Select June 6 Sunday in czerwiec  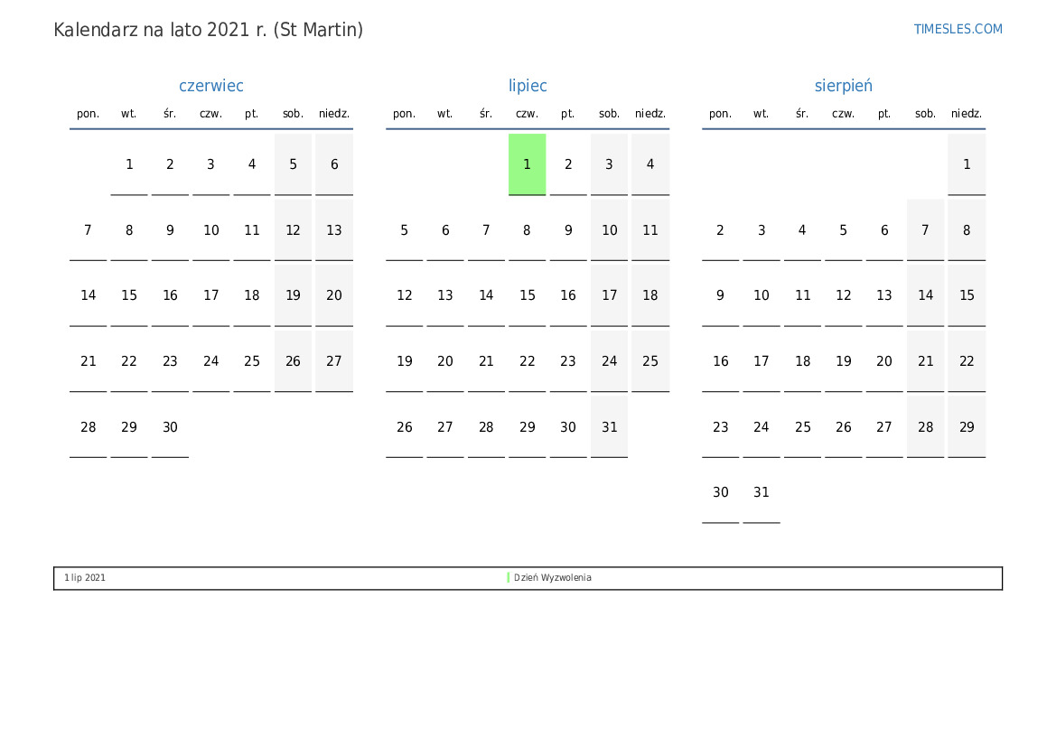(x=334, y=164)
